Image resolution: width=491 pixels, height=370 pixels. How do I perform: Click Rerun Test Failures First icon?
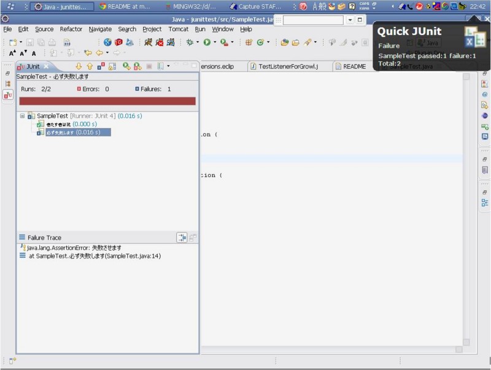click(137, 66)
